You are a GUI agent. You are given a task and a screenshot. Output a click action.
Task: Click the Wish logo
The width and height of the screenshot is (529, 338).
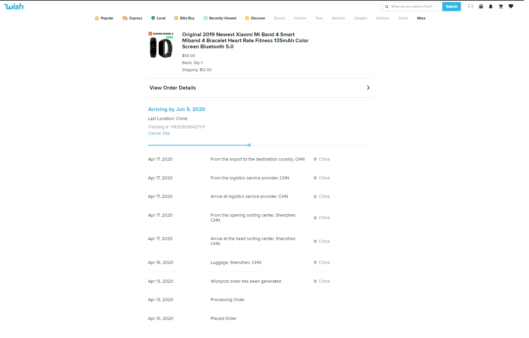point(14,6)
